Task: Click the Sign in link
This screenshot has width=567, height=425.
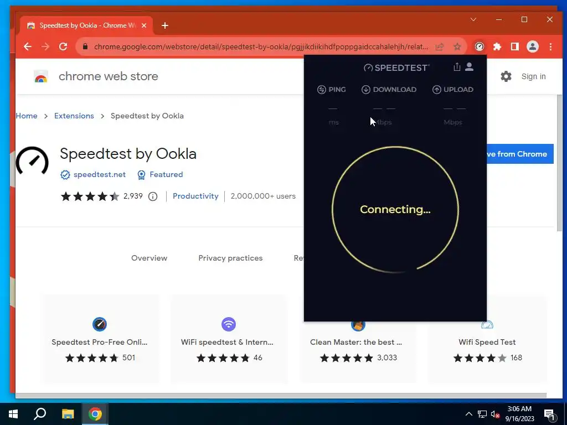Action: [533, 76]
